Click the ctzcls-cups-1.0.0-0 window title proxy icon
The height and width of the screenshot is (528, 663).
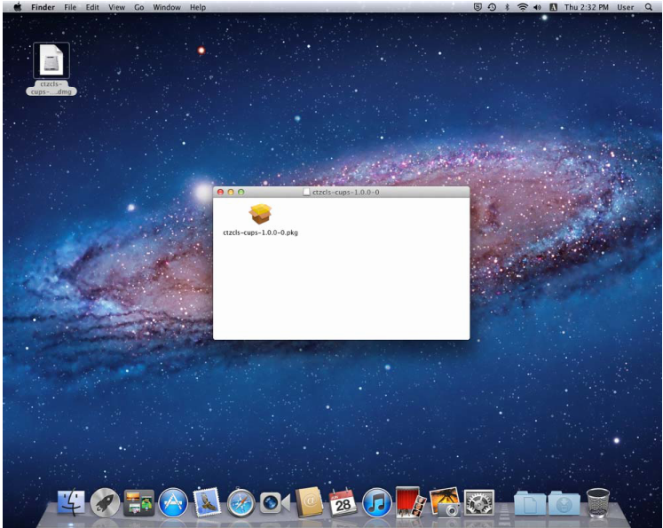pyautogui.click(x=306, y=193)
